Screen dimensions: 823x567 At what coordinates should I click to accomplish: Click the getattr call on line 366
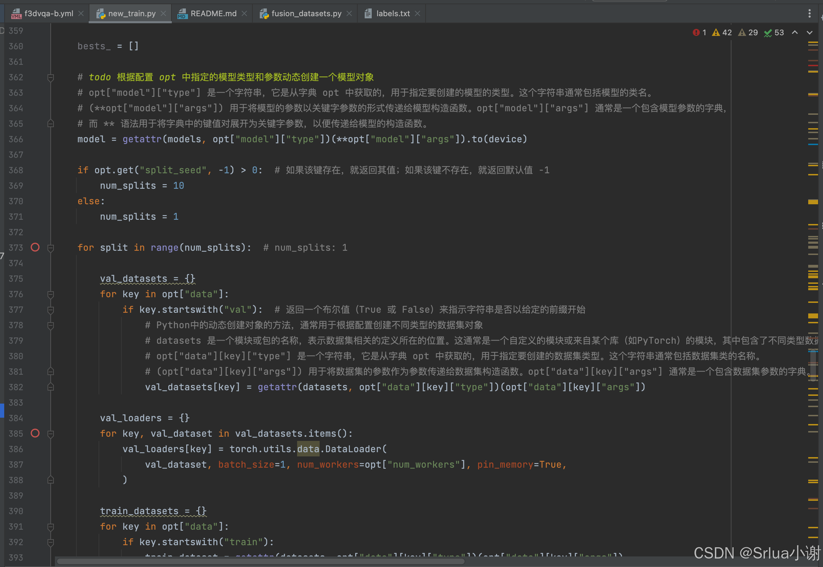[142, 139]
